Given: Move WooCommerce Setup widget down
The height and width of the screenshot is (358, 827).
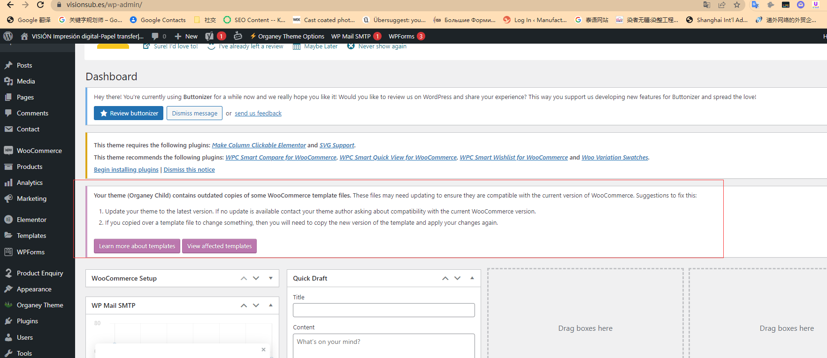Looking at the screenshot, I should pyautogui.click(x=256, y=278).
